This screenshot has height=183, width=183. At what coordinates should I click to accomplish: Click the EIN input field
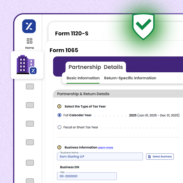[x=87, y=176]
